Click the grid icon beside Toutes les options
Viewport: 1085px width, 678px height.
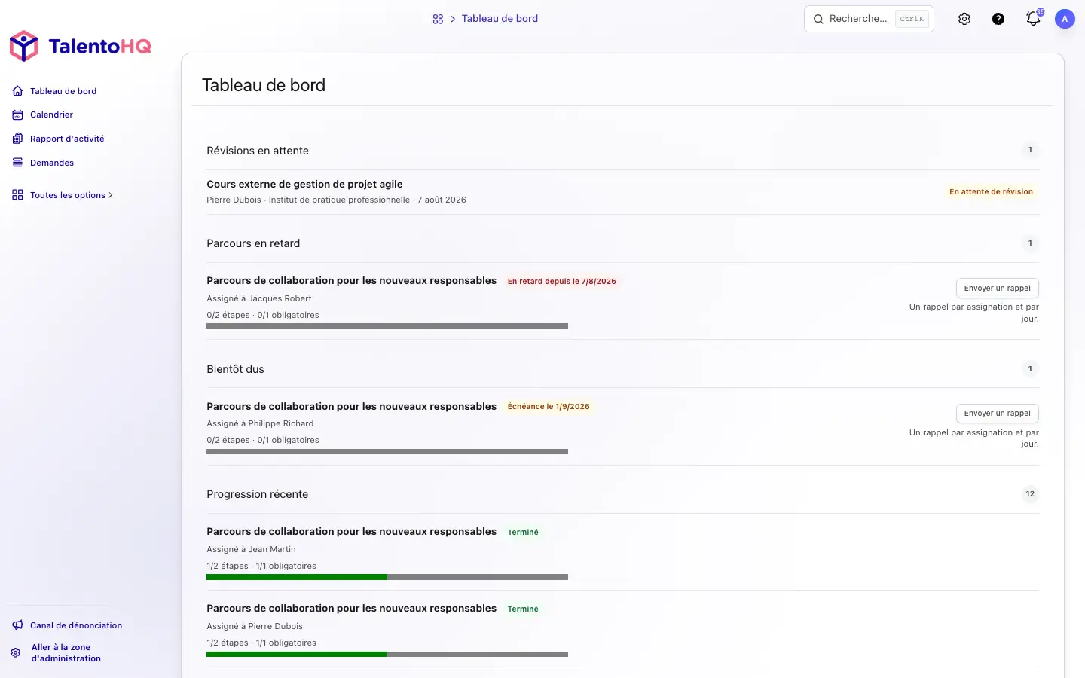[x=17, y=195]
